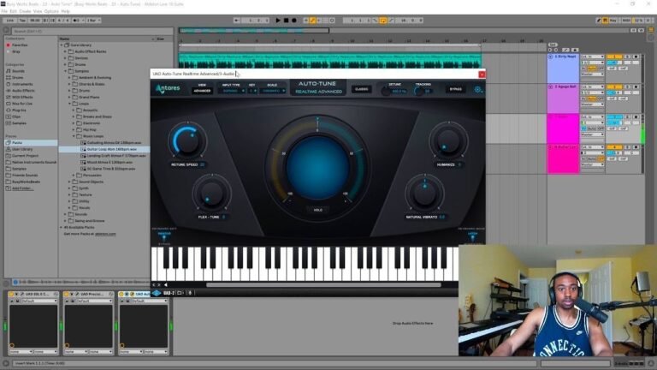Toggle activator of the UAD SSL E device
The width and height of the screenshot is (657, 370).
[11, 294]
